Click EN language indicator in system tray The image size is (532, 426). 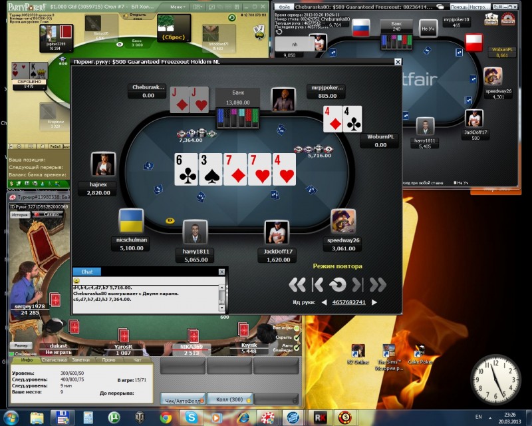coord(478,417)
